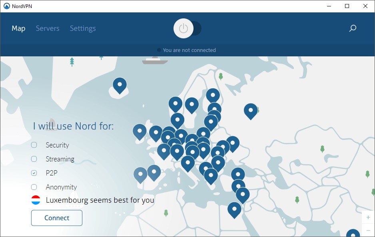
Task: Select the Turkey server pin
Action: click(238, 175)
